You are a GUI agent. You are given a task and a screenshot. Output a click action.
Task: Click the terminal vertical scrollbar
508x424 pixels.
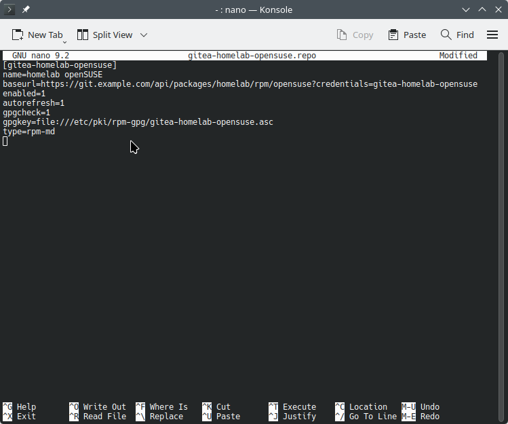(501, 237)
